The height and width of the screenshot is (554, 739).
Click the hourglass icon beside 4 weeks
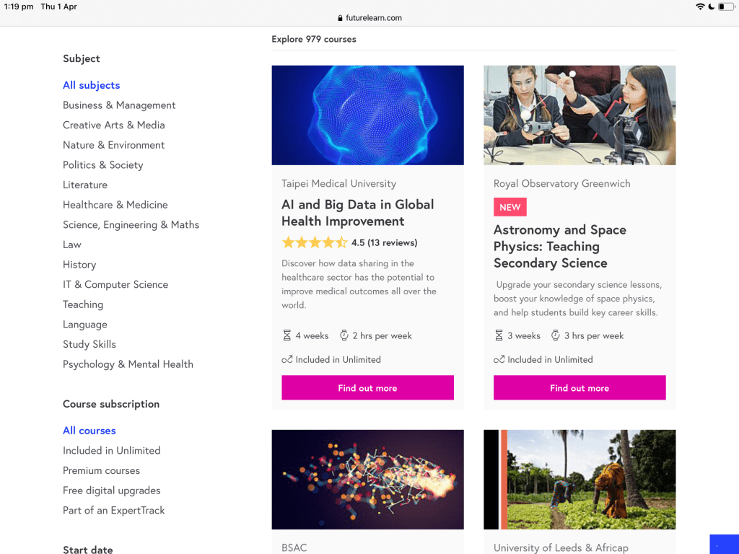click(287, 335)
